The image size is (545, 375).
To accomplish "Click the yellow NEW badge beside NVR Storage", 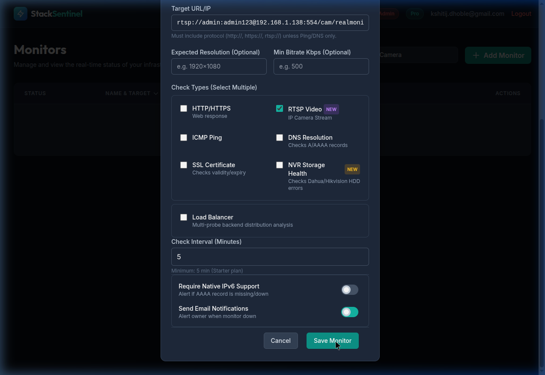I will [x=352, y=169].
